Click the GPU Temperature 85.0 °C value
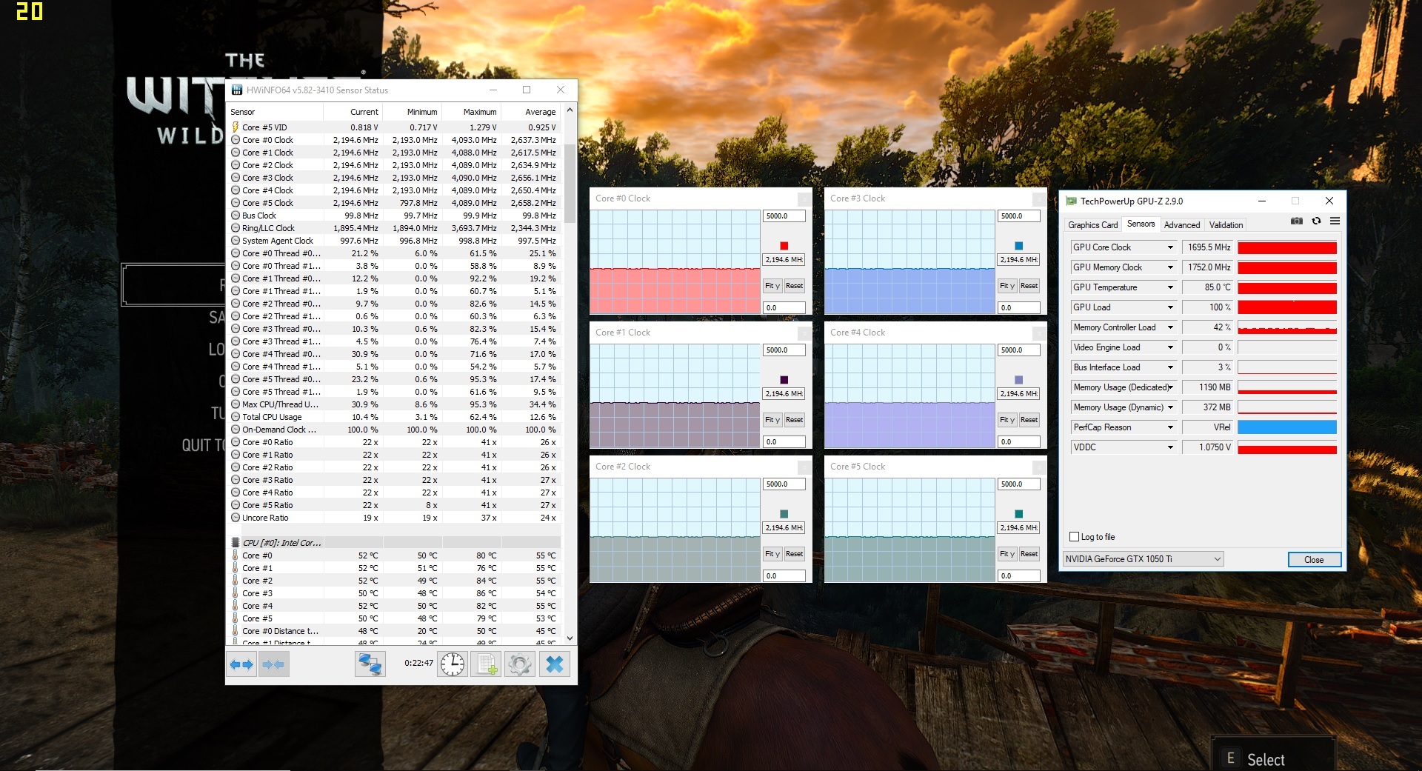1422x771 pixels. (1207, 287)
